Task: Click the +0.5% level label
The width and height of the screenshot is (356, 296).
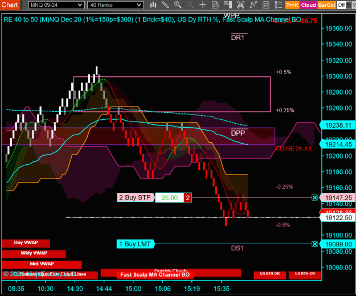Action: click(x=284, y=72)
